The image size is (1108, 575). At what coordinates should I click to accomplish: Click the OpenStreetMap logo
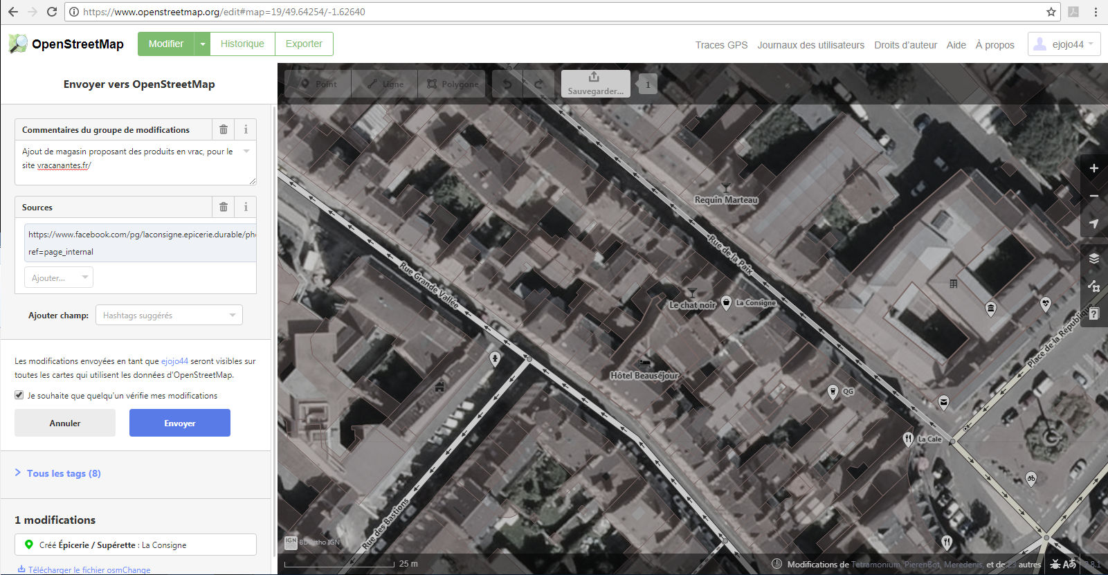pos(66,44)
